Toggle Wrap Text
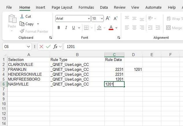The image size is (183, 126). tap(175, 18)
